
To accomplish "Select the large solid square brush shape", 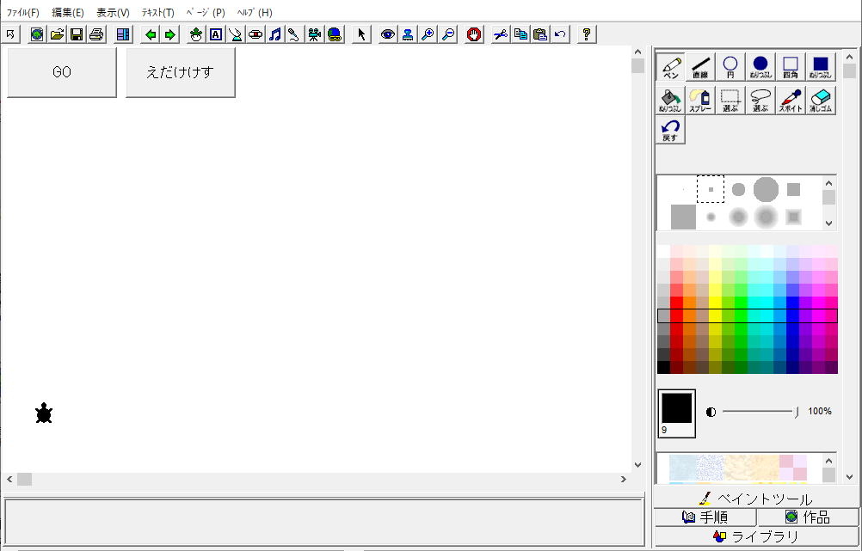I will [x=683, y=217].
